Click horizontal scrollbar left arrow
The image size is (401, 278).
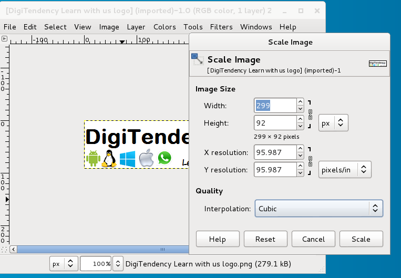click(13, 249)
